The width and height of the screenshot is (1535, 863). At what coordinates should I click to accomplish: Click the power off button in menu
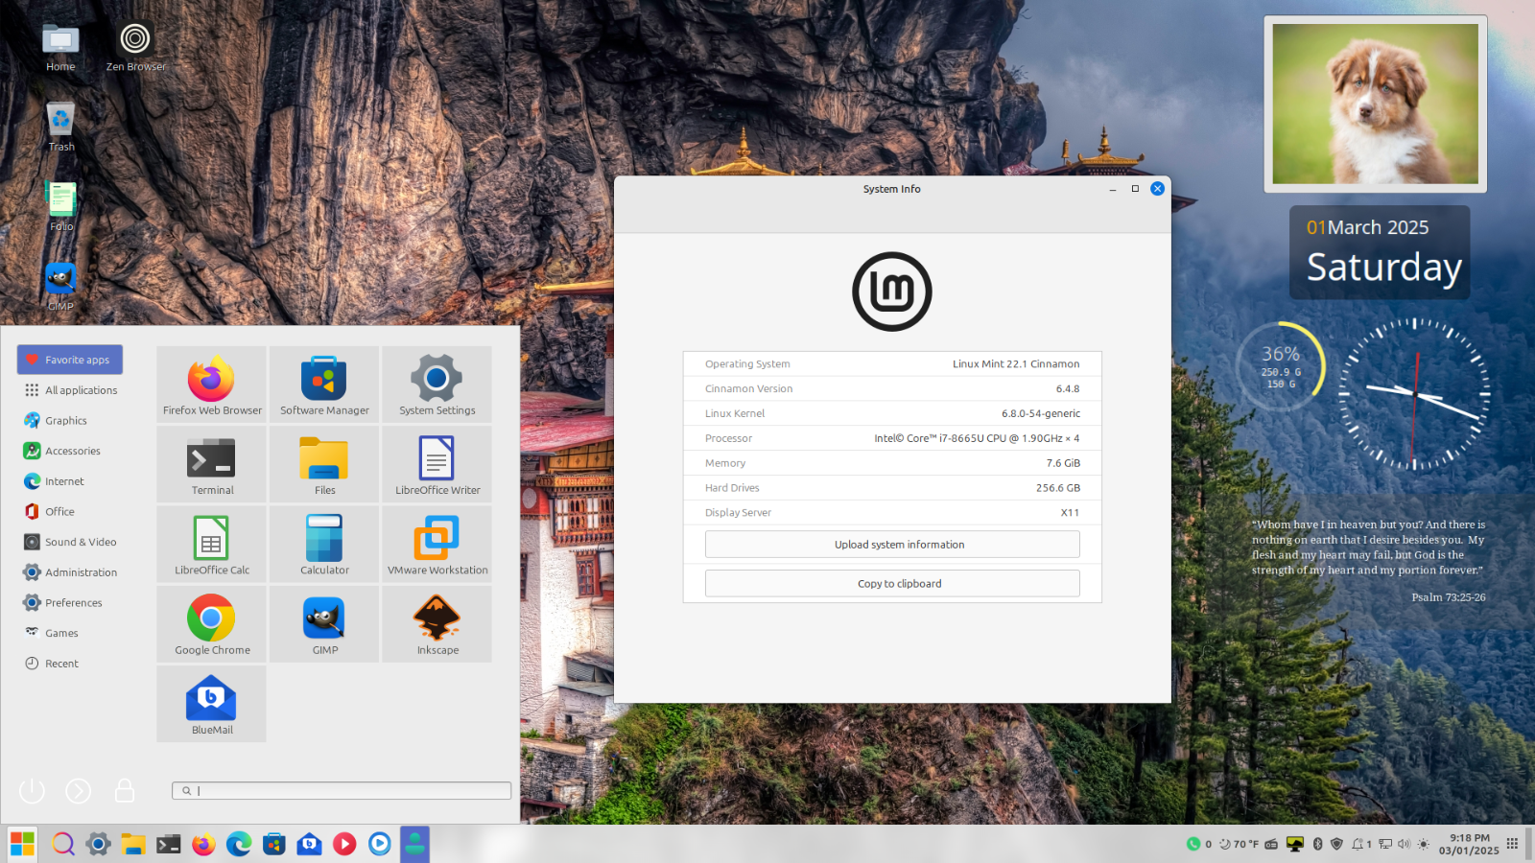click(x=32, y=790)
